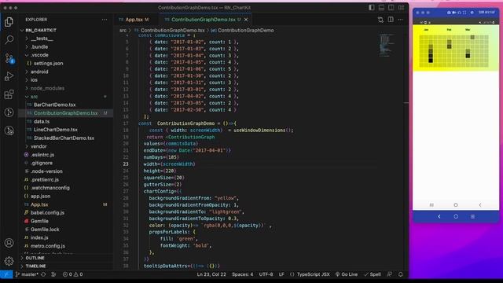Open customize layout icon
503x283 pixels.
point(401,7)
